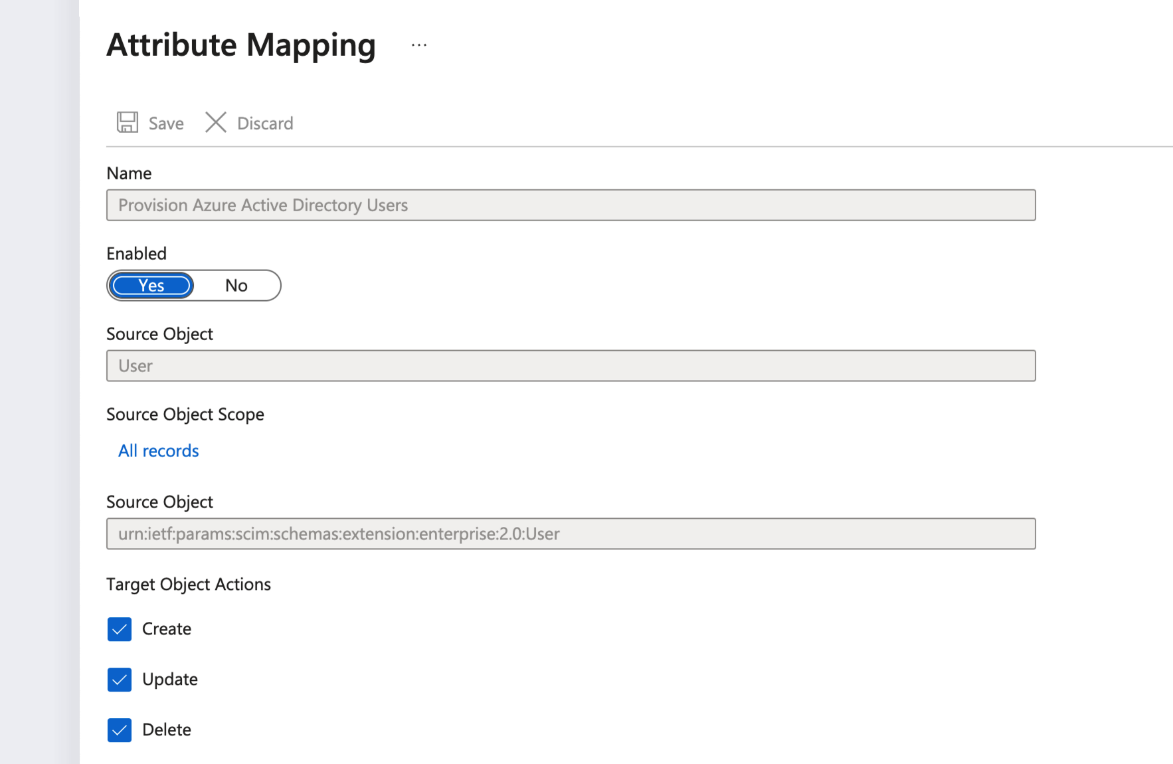Toggle the Update checkbox
Image resolution: width=1173 pixels, height=764 pixels.
coord(120,680)
